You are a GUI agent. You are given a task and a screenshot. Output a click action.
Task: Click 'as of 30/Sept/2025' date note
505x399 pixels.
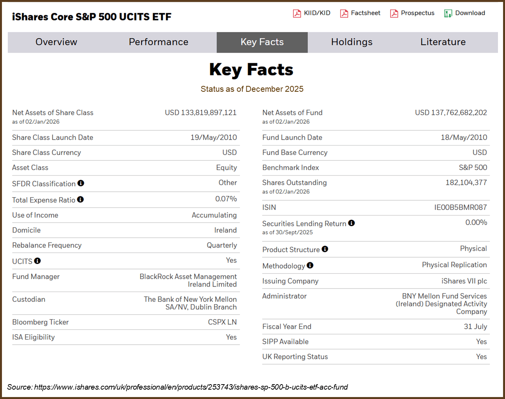tap(288, 232)
